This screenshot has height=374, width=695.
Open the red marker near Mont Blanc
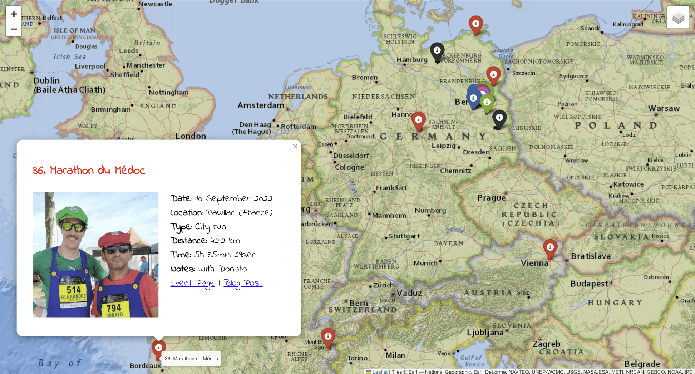coord(328,335)
